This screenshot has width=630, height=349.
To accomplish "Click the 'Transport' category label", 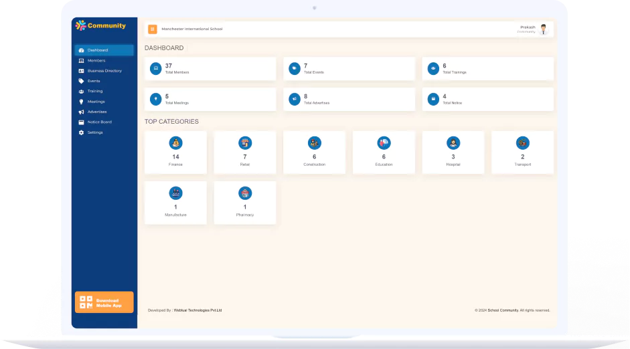I will [x=523, y=164].
